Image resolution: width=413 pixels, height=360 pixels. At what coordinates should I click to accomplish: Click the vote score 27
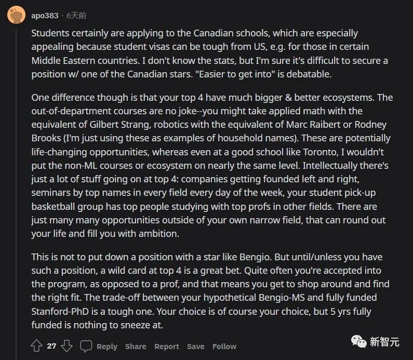point(51,346)
